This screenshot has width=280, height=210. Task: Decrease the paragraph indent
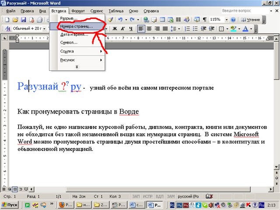click(x=203, y=28)
